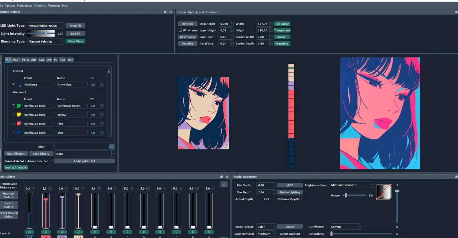Enable the Negative option button
The image size is (458, 238).
(x=282, y=43)
